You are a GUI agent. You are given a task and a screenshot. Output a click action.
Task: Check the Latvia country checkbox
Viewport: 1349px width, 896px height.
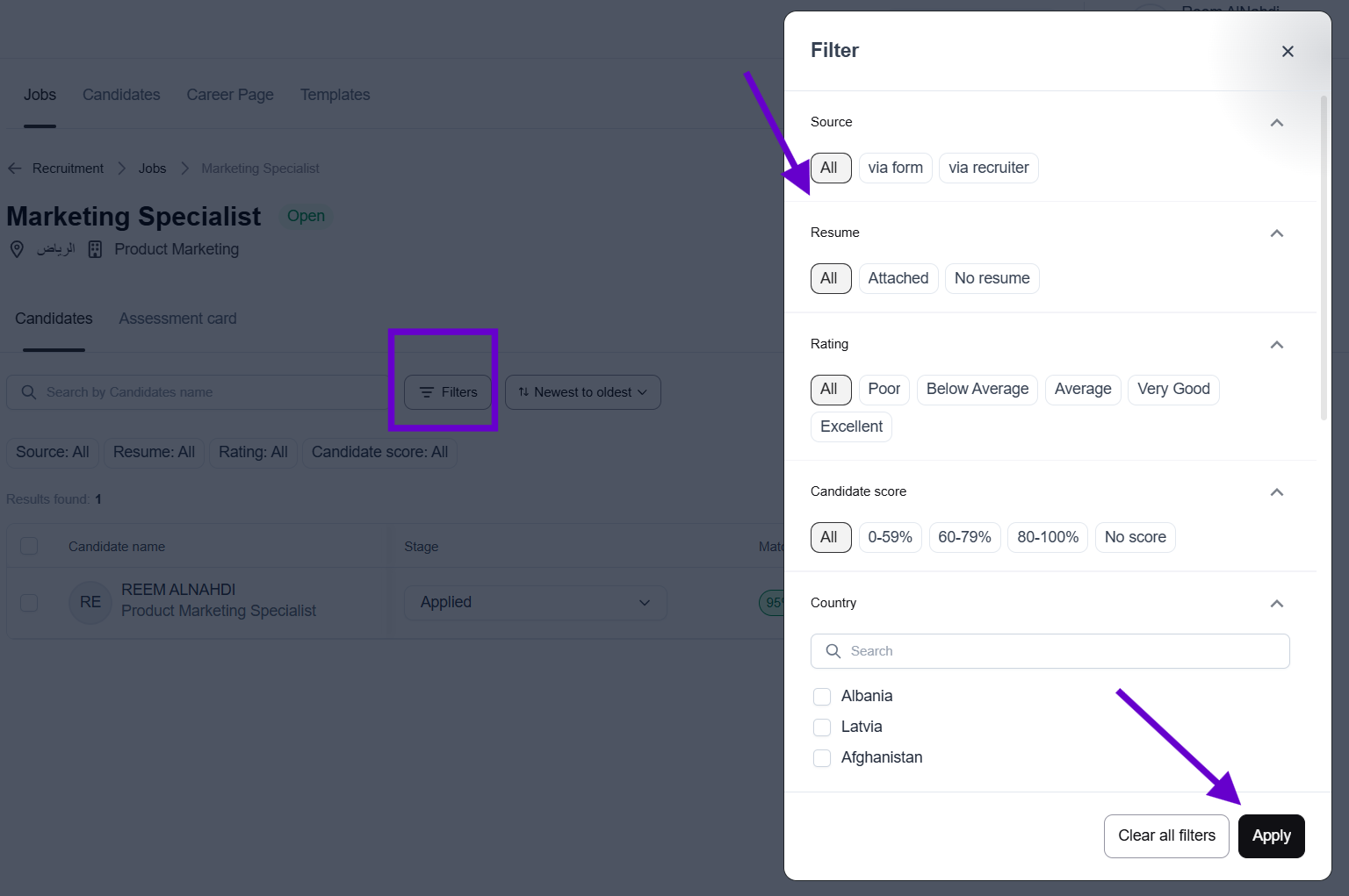822,728
